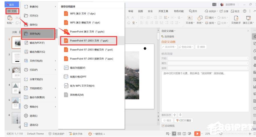Click 退出(Q) to exit
This screenshot has width=256, height=137.
tap(39, 125)
